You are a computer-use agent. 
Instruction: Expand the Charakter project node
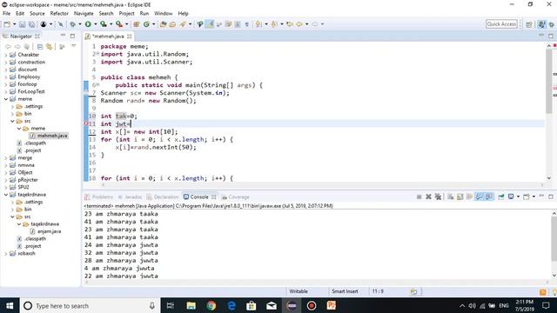pos(6,55)
